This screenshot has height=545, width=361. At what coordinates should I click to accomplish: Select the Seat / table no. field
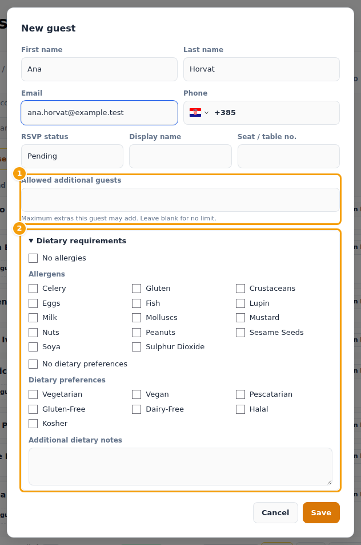[288, 156]
